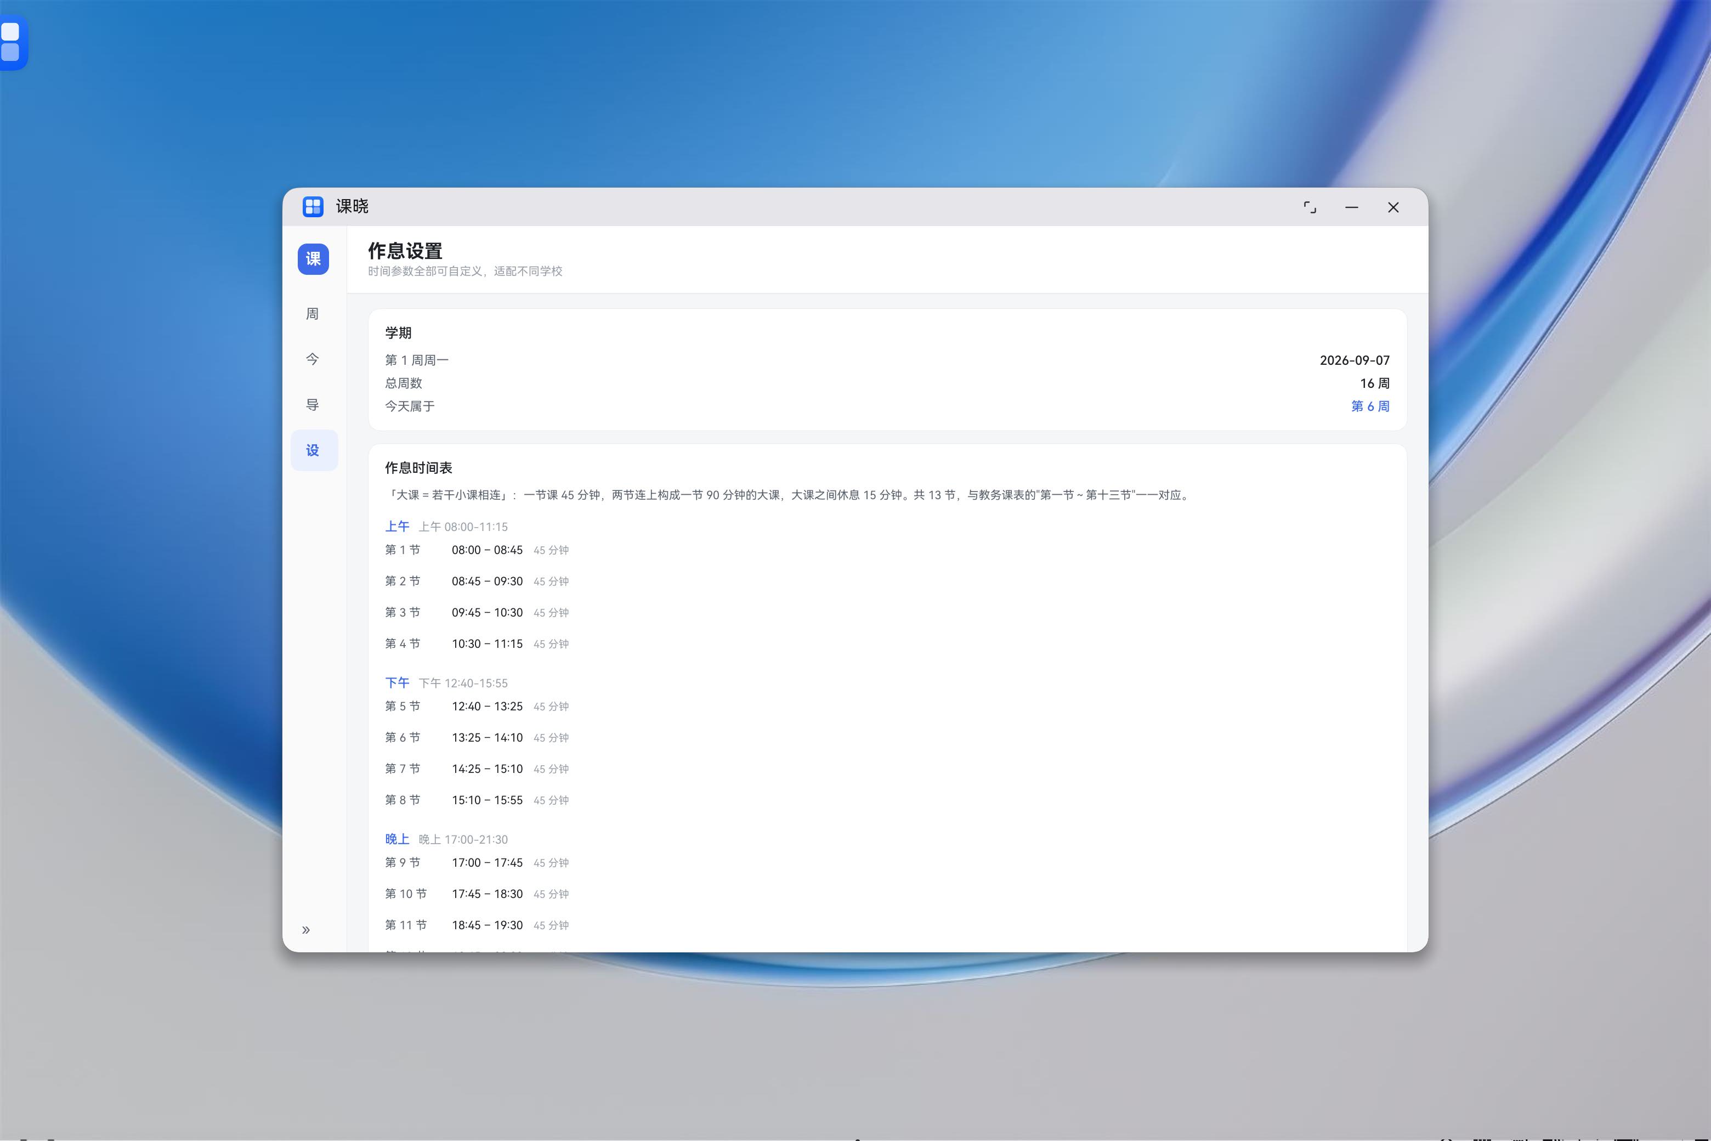Viewport: 1711px width, 1141px height.
Task: Click the 课晓 app icon in title bar
Action: point(313,207)
